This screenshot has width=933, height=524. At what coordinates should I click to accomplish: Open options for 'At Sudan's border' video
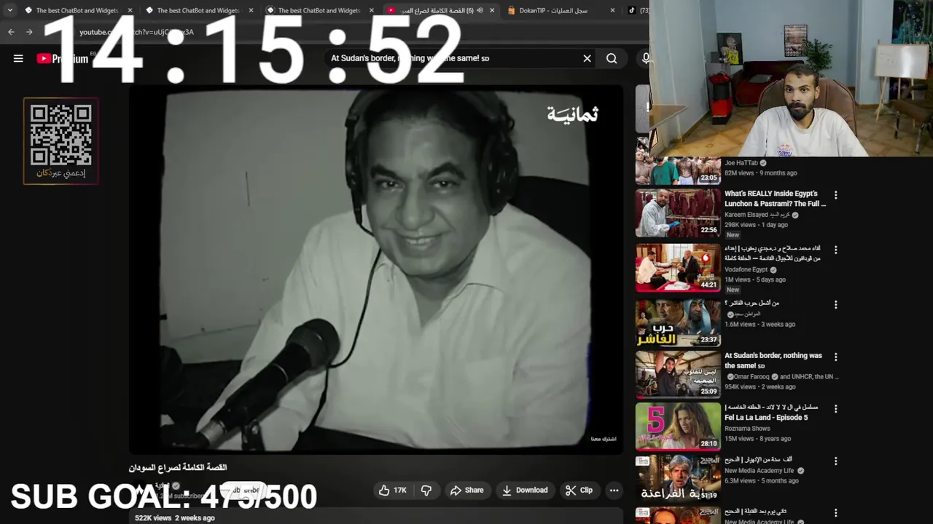(x=836, y=357)
